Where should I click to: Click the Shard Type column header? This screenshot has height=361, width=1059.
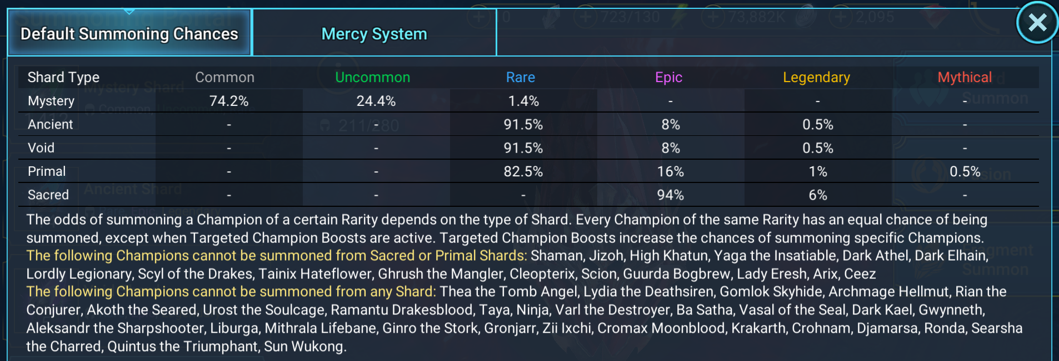(63, 77)
